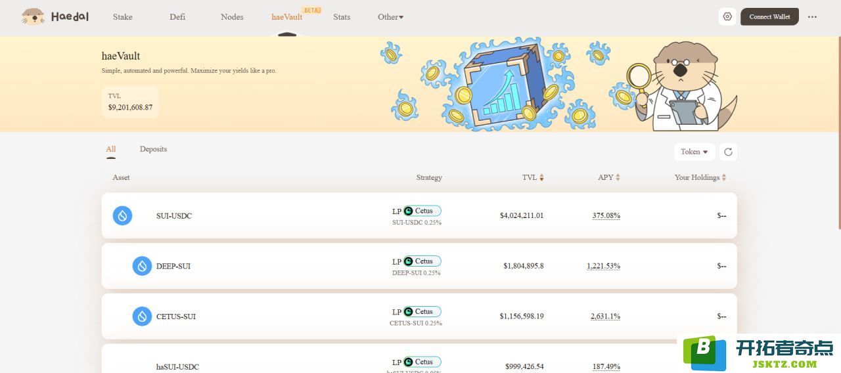The width and height of the screenshot is (841, 373).
Task: Switch to the Deposits tab
Action: click(153, 149)
